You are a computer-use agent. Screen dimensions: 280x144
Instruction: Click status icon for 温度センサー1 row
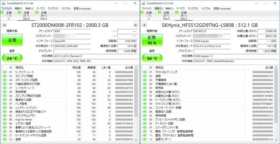pyautogui.click(x=145, y=139)
